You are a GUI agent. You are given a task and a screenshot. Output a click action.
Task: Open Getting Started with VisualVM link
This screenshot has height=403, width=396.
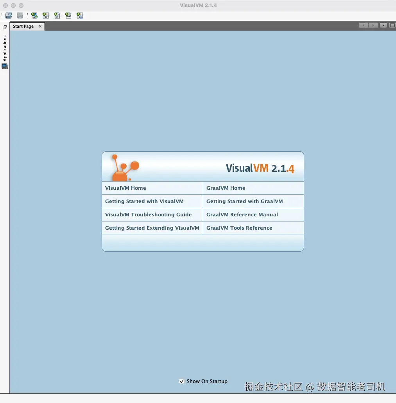[x=144, y=201]
